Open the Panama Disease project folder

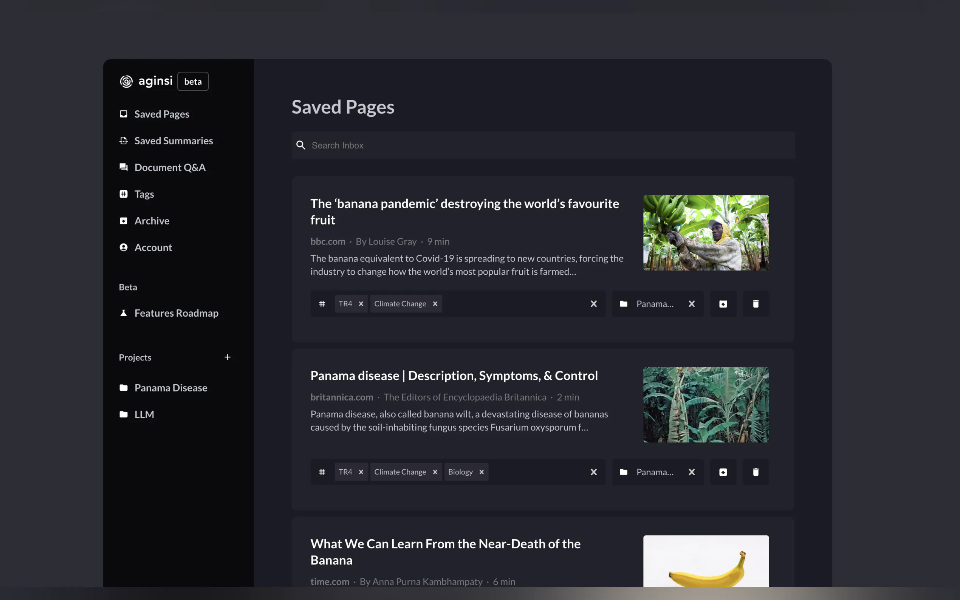pos(171,387)
